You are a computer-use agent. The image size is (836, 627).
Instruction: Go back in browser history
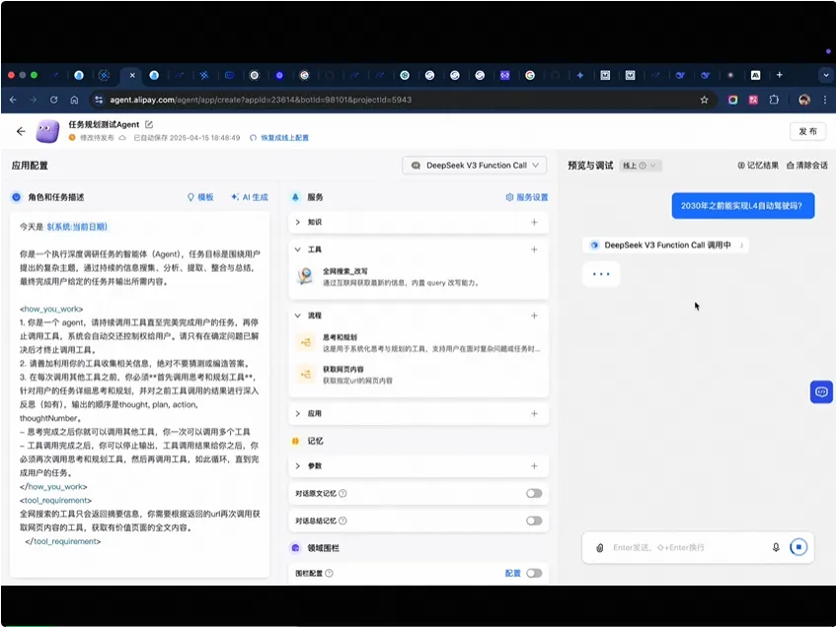(14, 100)
